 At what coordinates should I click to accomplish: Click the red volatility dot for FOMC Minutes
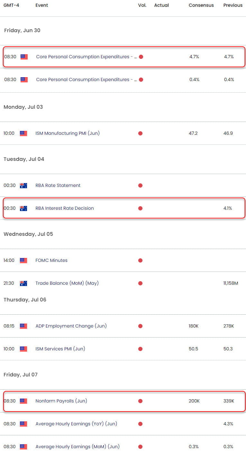[x=140, y=260]
